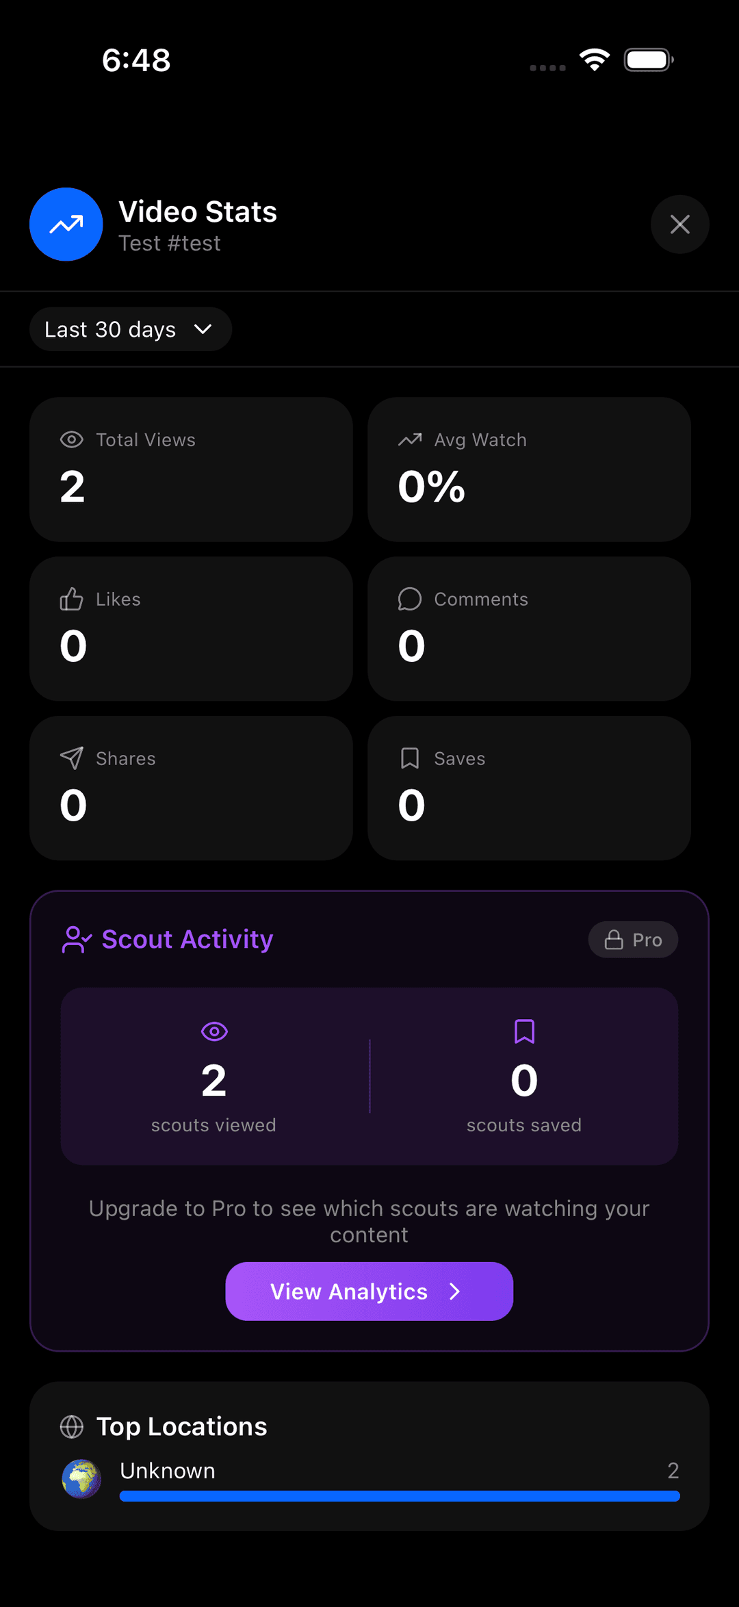The image size is (739, 1607).
Task: Click the Video Stats trending chart icon
Action: [x=66, y=224]
